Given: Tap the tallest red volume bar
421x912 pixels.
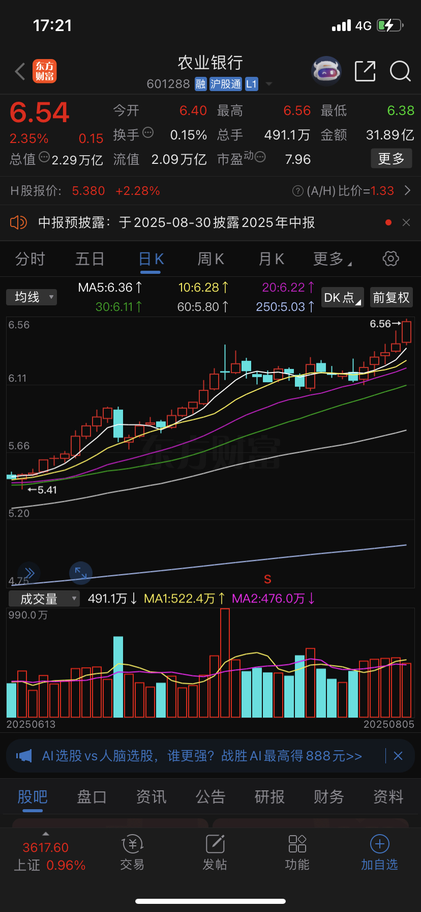Looking at the screenshot, I should pyautogui.click(x=225, y=663).
